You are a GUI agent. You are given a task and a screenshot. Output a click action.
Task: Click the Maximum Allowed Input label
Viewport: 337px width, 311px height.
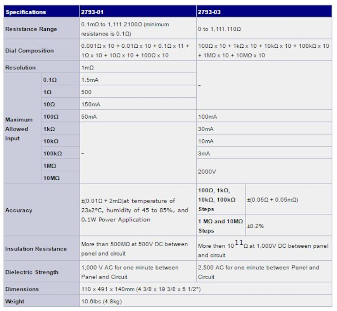[16, 129]
